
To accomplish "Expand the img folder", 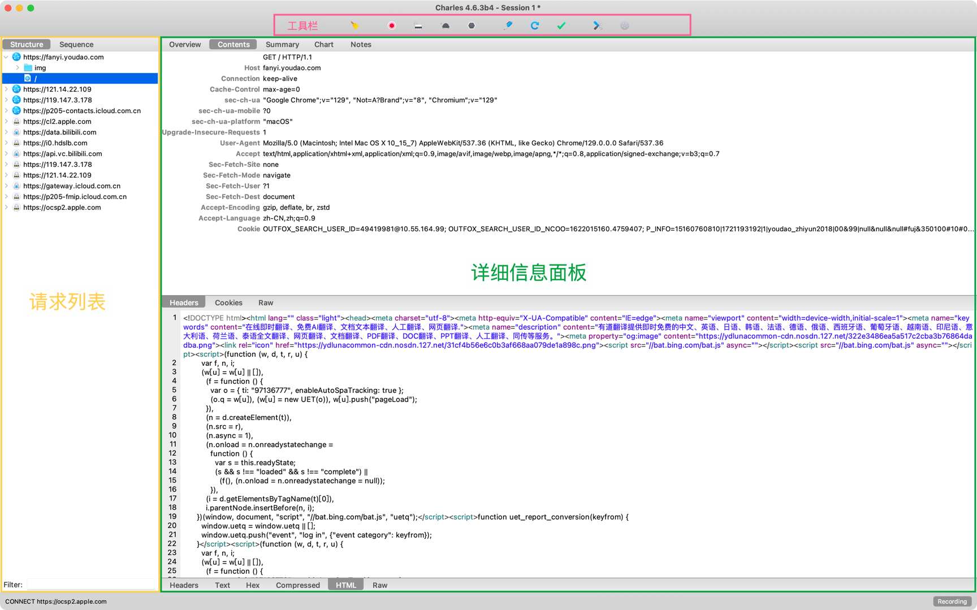I will [18, 68].
